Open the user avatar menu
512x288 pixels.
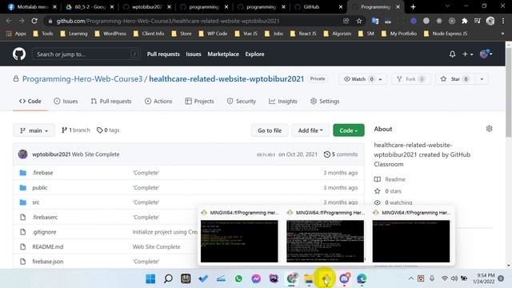pyautogui.click(x=486, y=54)
